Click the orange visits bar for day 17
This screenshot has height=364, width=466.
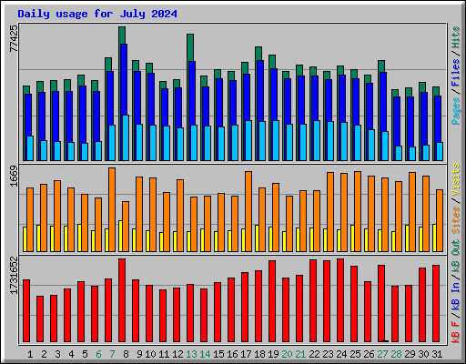pyautogui.click(x=248, y=211)
